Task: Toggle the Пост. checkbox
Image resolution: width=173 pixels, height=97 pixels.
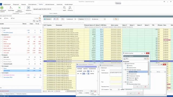Action: [x=11, y=18]
